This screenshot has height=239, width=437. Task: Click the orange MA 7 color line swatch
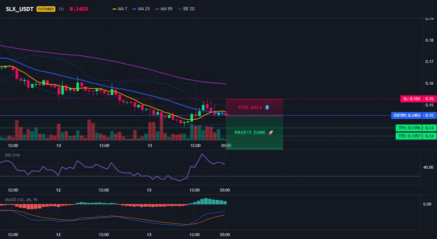[x=114, y=9]
